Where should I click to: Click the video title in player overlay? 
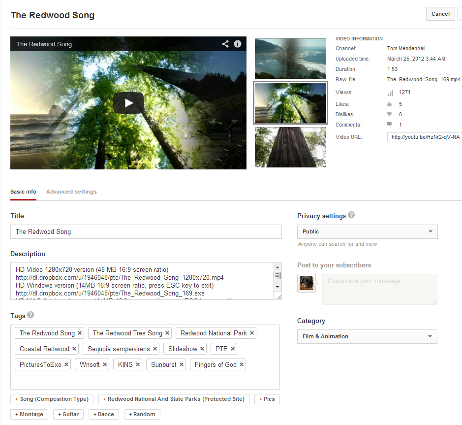[44, 44]
